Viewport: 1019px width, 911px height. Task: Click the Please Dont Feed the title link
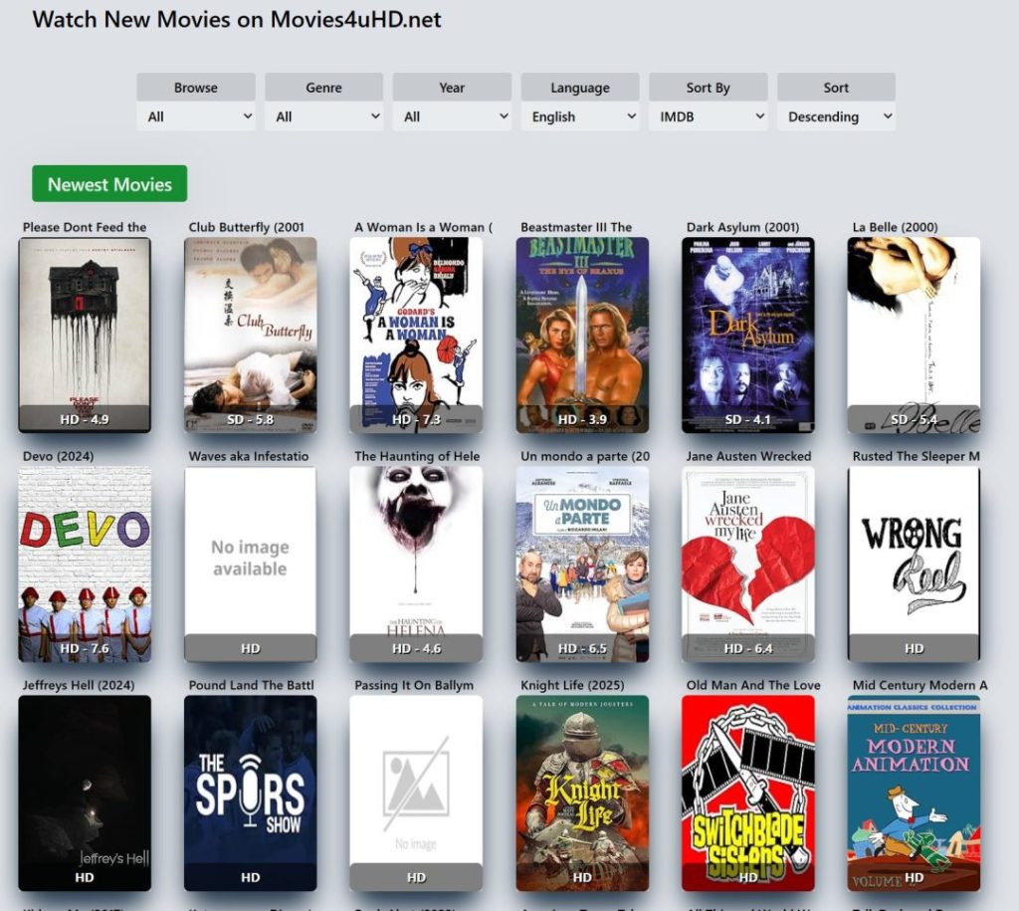point(85,227)
